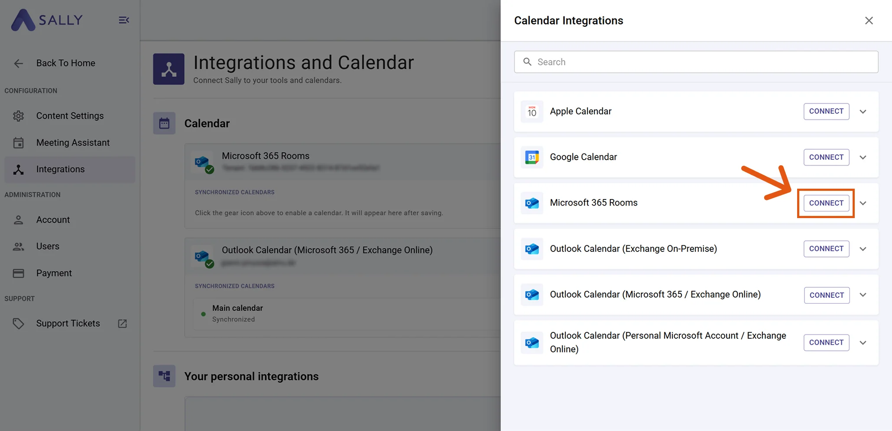
Task: Select Integrations menu item
Action: (70, 169)
